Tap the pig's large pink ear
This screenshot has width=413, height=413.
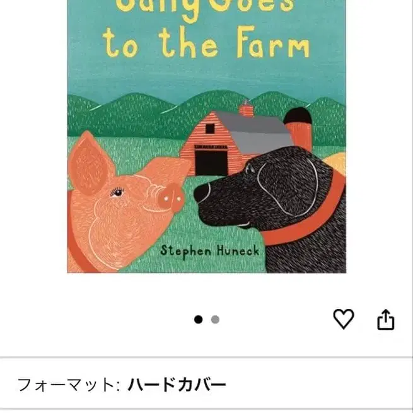pyautogui.click(x=90, y=163)
